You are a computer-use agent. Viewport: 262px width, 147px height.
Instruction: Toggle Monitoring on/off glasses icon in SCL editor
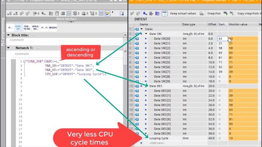click(x=107, y=13)
